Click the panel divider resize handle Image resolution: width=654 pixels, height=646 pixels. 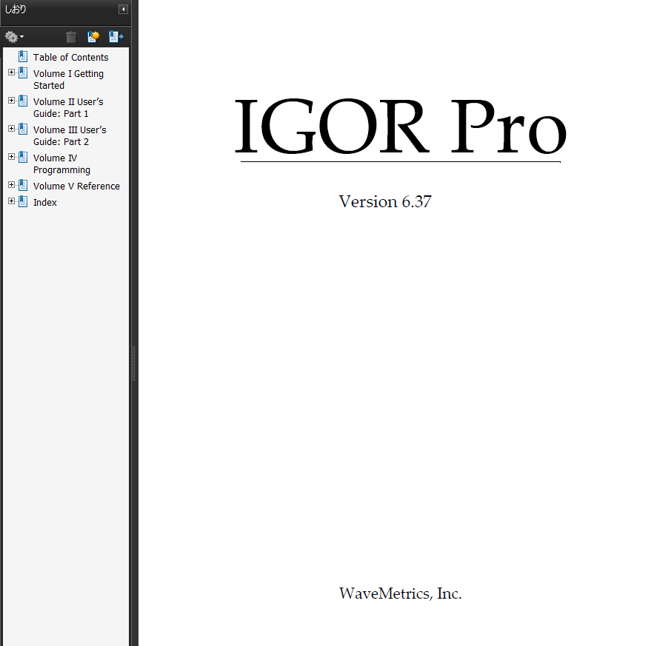point(133,363)
